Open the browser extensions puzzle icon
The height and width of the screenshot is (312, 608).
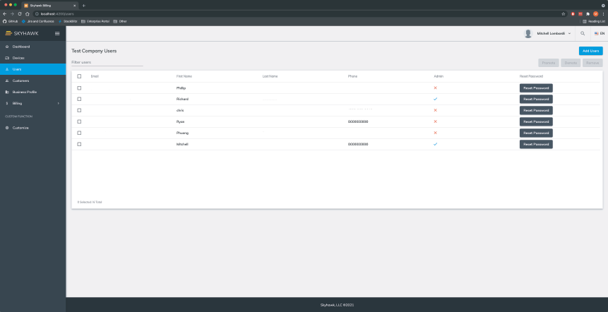click(588, 13)
